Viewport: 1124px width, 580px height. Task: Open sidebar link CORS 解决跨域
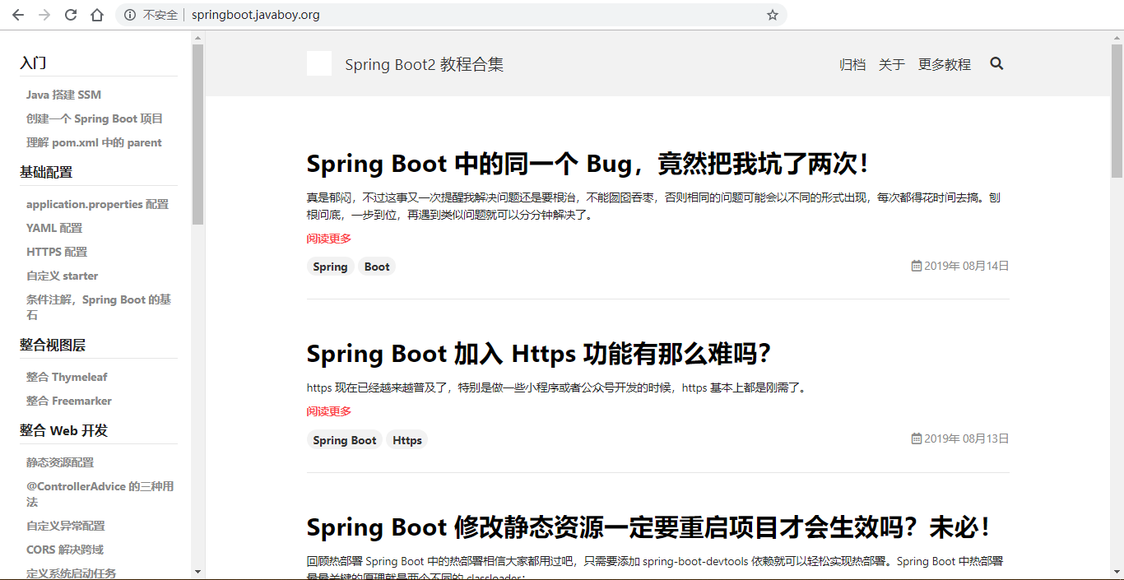click(65, 550)
